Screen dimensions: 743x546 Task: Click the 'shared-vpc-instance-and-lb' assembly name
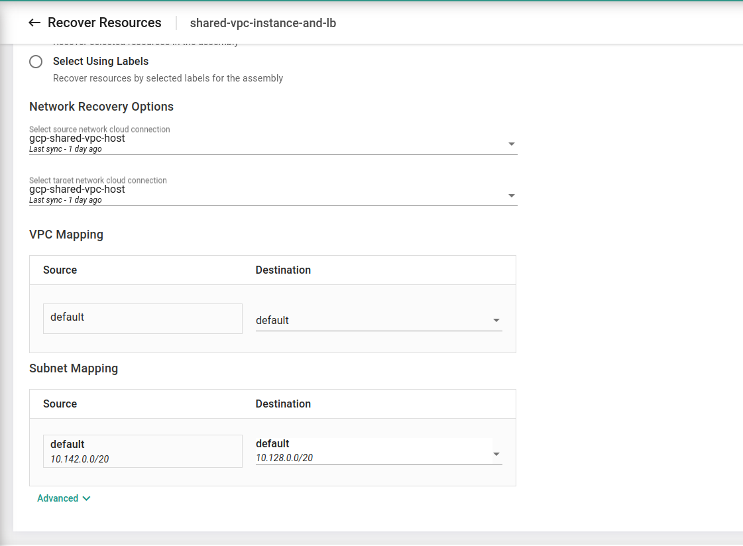pos(263,23)
